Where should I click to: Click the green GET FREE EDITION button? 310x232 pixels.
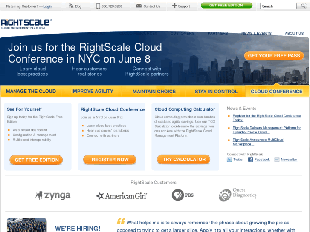[226, 6]
